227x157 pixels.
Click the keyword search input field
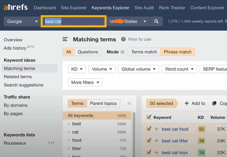[74, 21]
